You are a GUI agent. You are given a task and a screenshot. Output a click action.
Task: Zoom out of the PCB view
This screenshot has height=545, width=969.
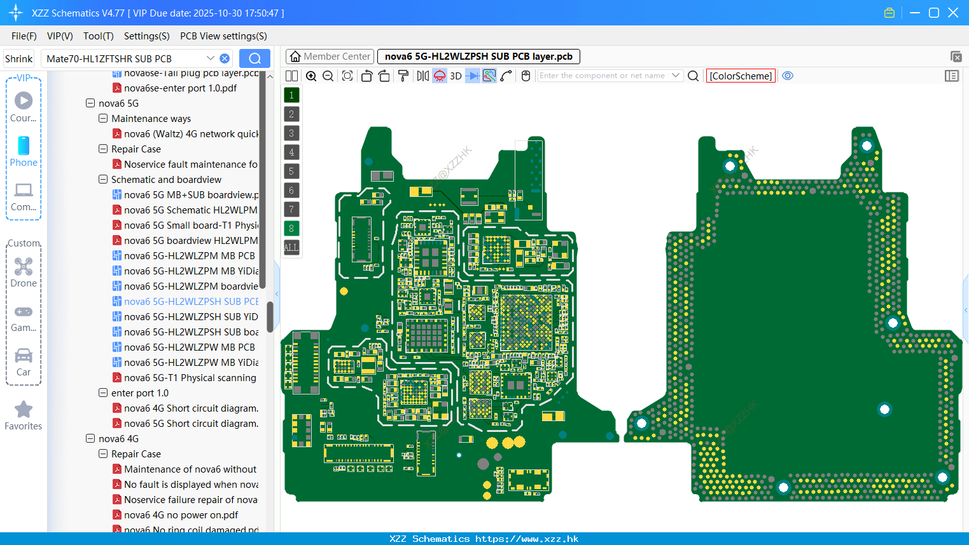click(328, 76)
